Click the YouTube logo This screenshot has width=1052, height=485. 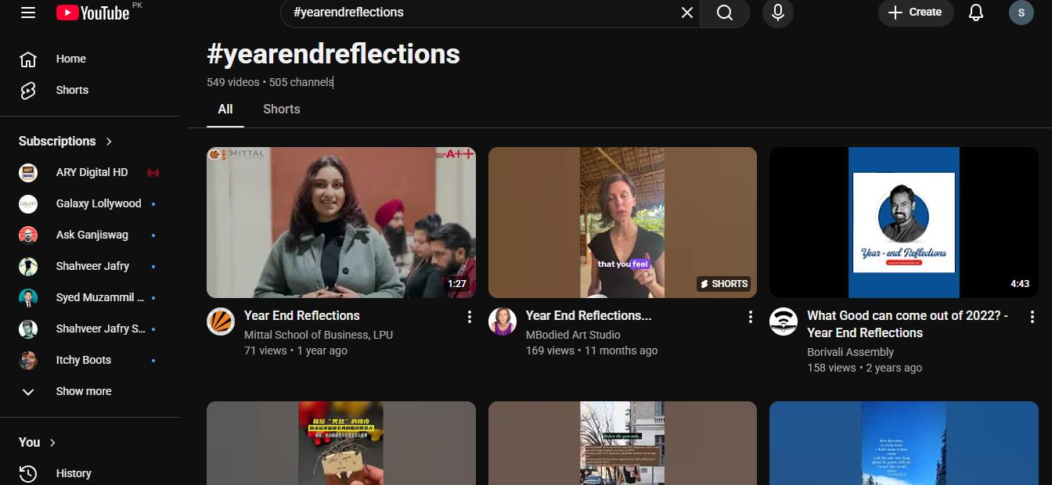tap(93, 13)
